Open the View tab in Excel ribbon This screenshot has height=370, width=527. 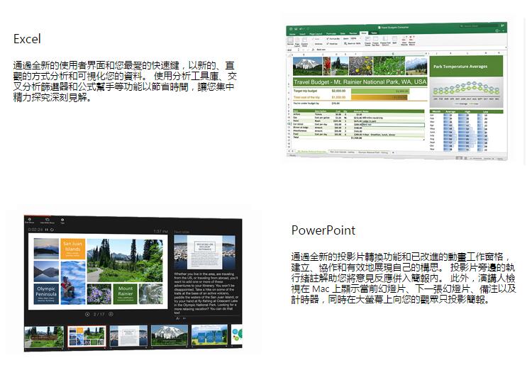pos(364,33)
